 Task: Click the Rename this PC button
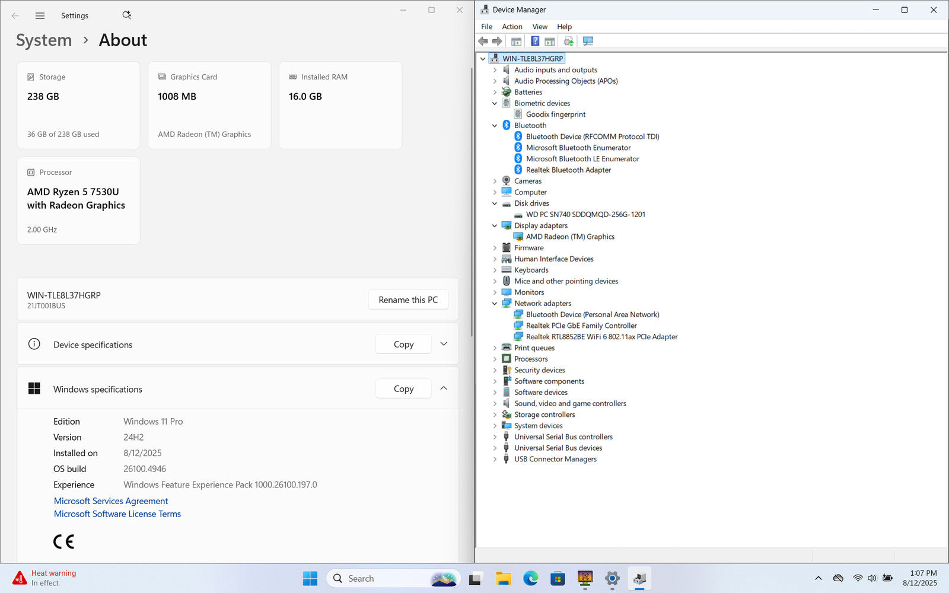408,300
